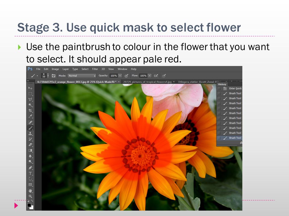Screen dimensions: 289x216
Task: Open the brush Mode dropdown showing Normal
Action: (x=82, y=76)
